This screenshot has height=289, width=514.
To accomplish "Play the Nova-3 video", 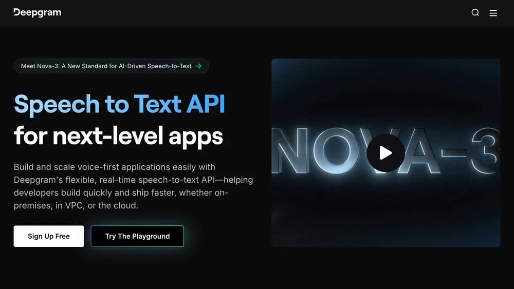I will click(x=385, y=153).
